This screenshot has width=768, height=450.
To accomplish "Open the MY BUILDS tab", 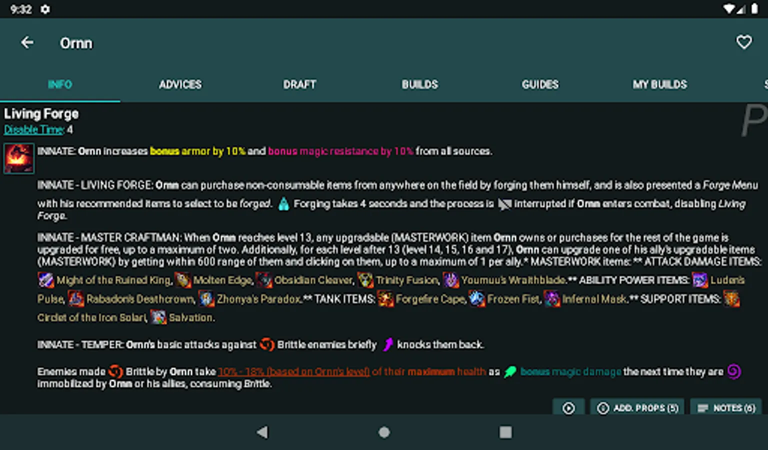I will [659, 84].
